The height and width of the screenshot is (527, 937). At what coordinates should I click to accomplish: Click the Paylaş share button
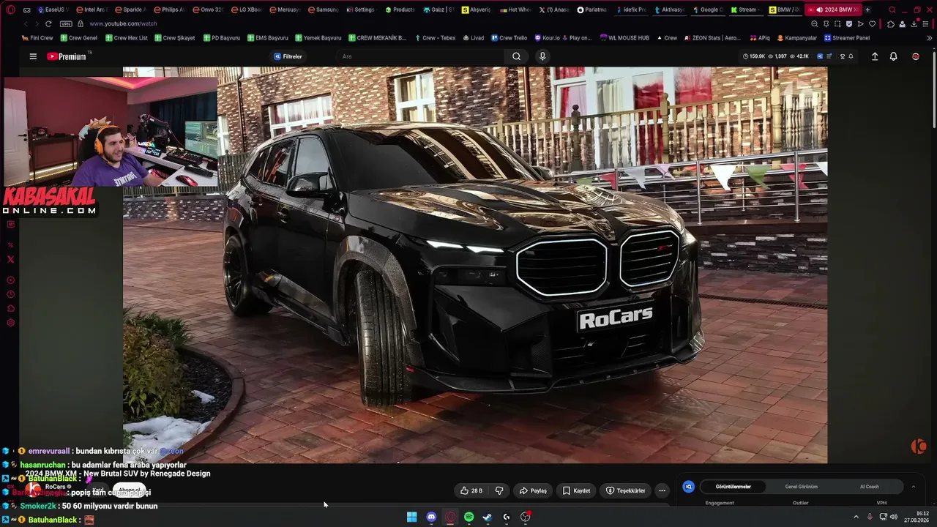(533, 490)
